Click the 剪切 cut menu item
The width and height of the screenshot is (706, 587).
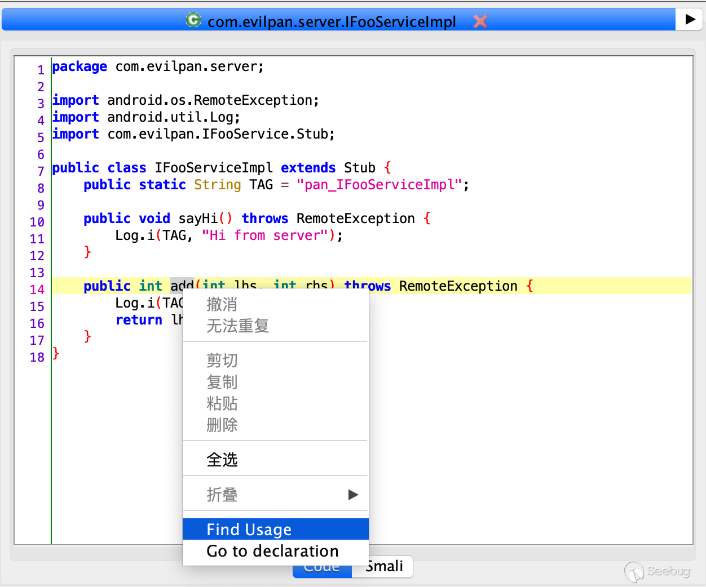pyautogui.click(x=222, y=361)
